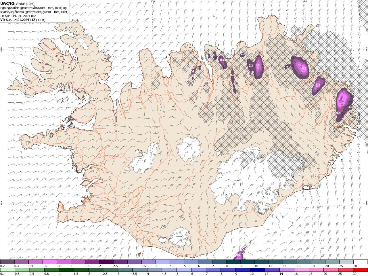
Task: Select the '15W' longitude label
Action: point(304,1)
